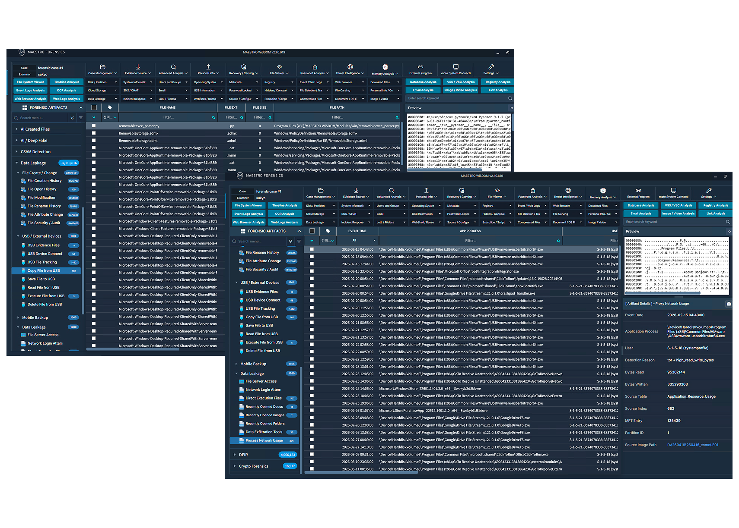Open the Disk / Partition dropdown in front window

(x=321, y=206)
